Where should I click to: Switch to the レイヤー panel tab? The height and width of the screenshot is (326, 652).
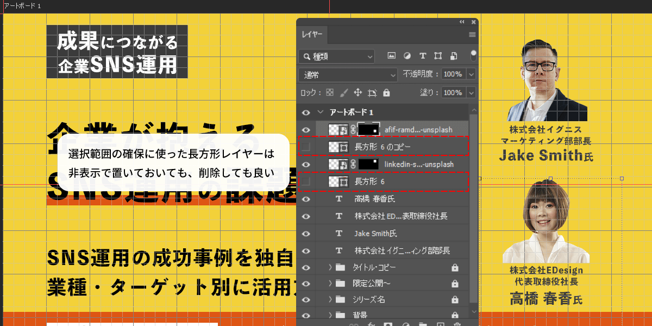tap(312, 35)
